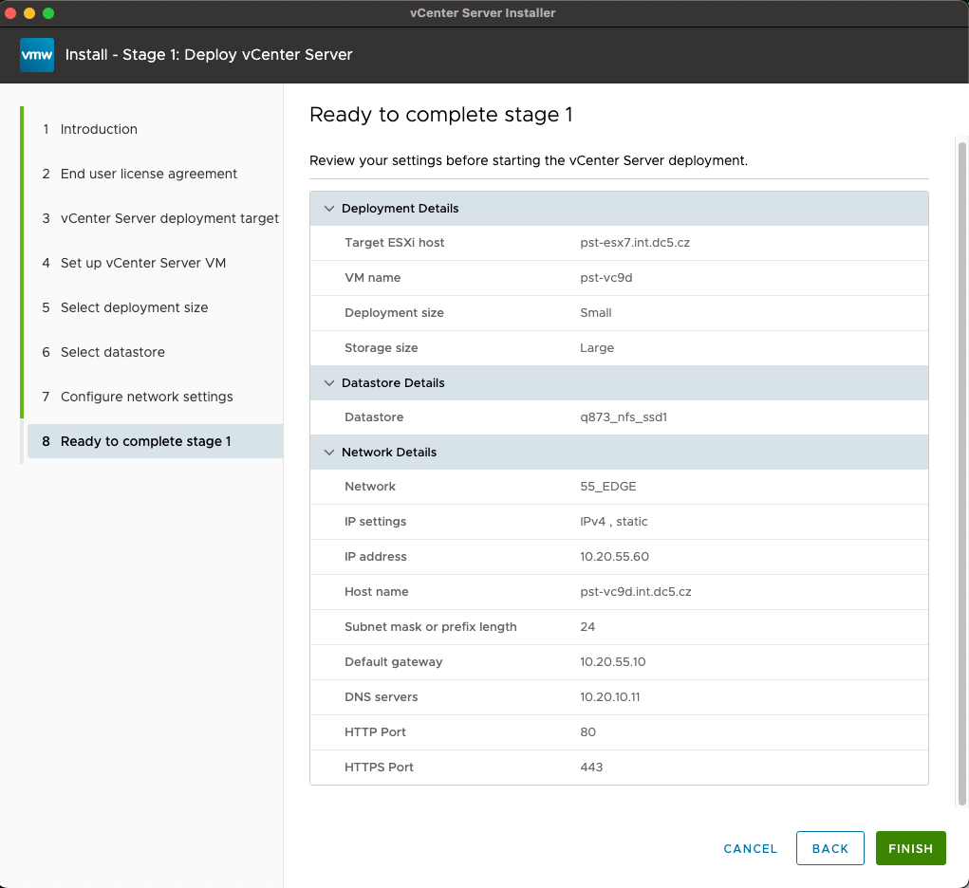Click the CANCEL button

750,848
